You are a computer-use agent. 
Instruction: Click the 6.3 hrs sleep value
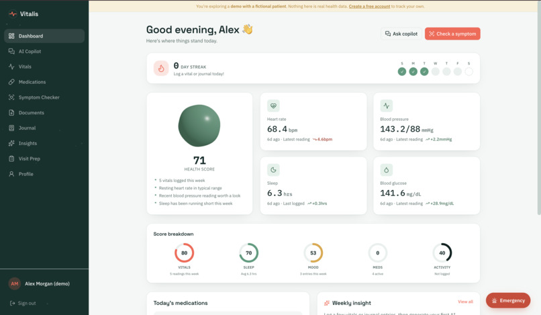[x=280, y=193]
